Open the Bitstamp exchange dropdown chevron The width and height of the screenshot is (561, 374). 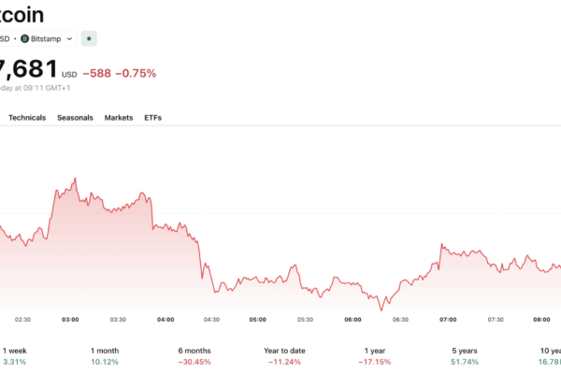point(69,38)
